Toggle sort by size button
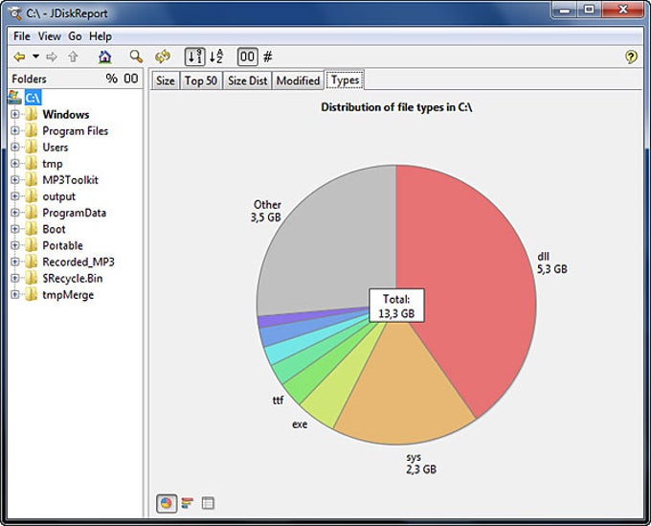Screen dimensions: 651x526 (x=194, y=57)
